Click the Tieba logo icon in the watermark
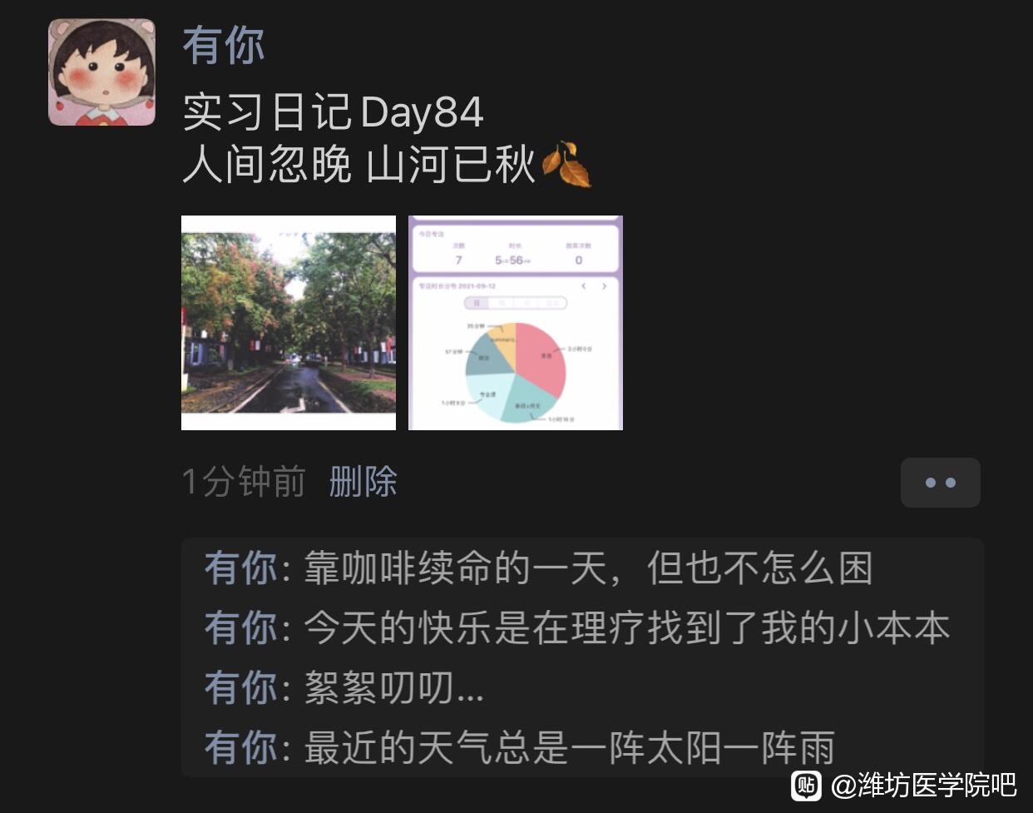Screen dimensions: 1033x813 (806, 785)
